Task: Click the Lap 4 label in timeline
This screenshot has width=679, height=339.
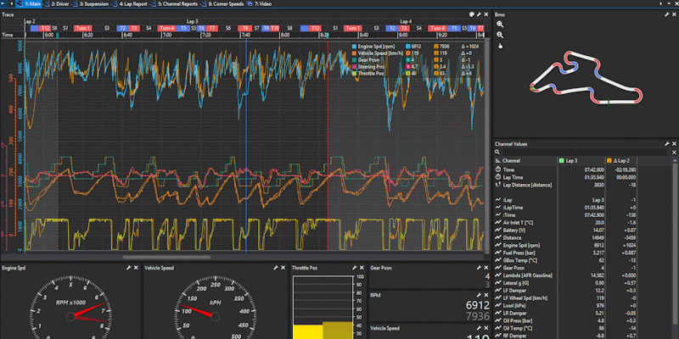Action: pos(406,21)
